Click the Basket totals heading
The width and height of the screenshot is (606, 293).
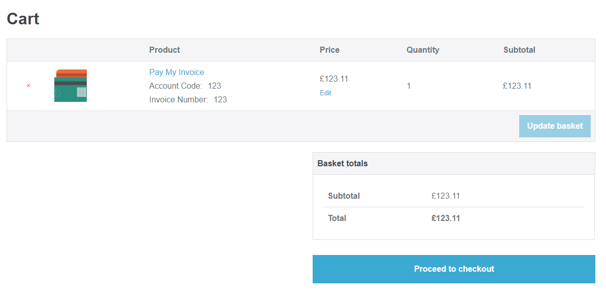pyautogui.click(x=343, y=163)
